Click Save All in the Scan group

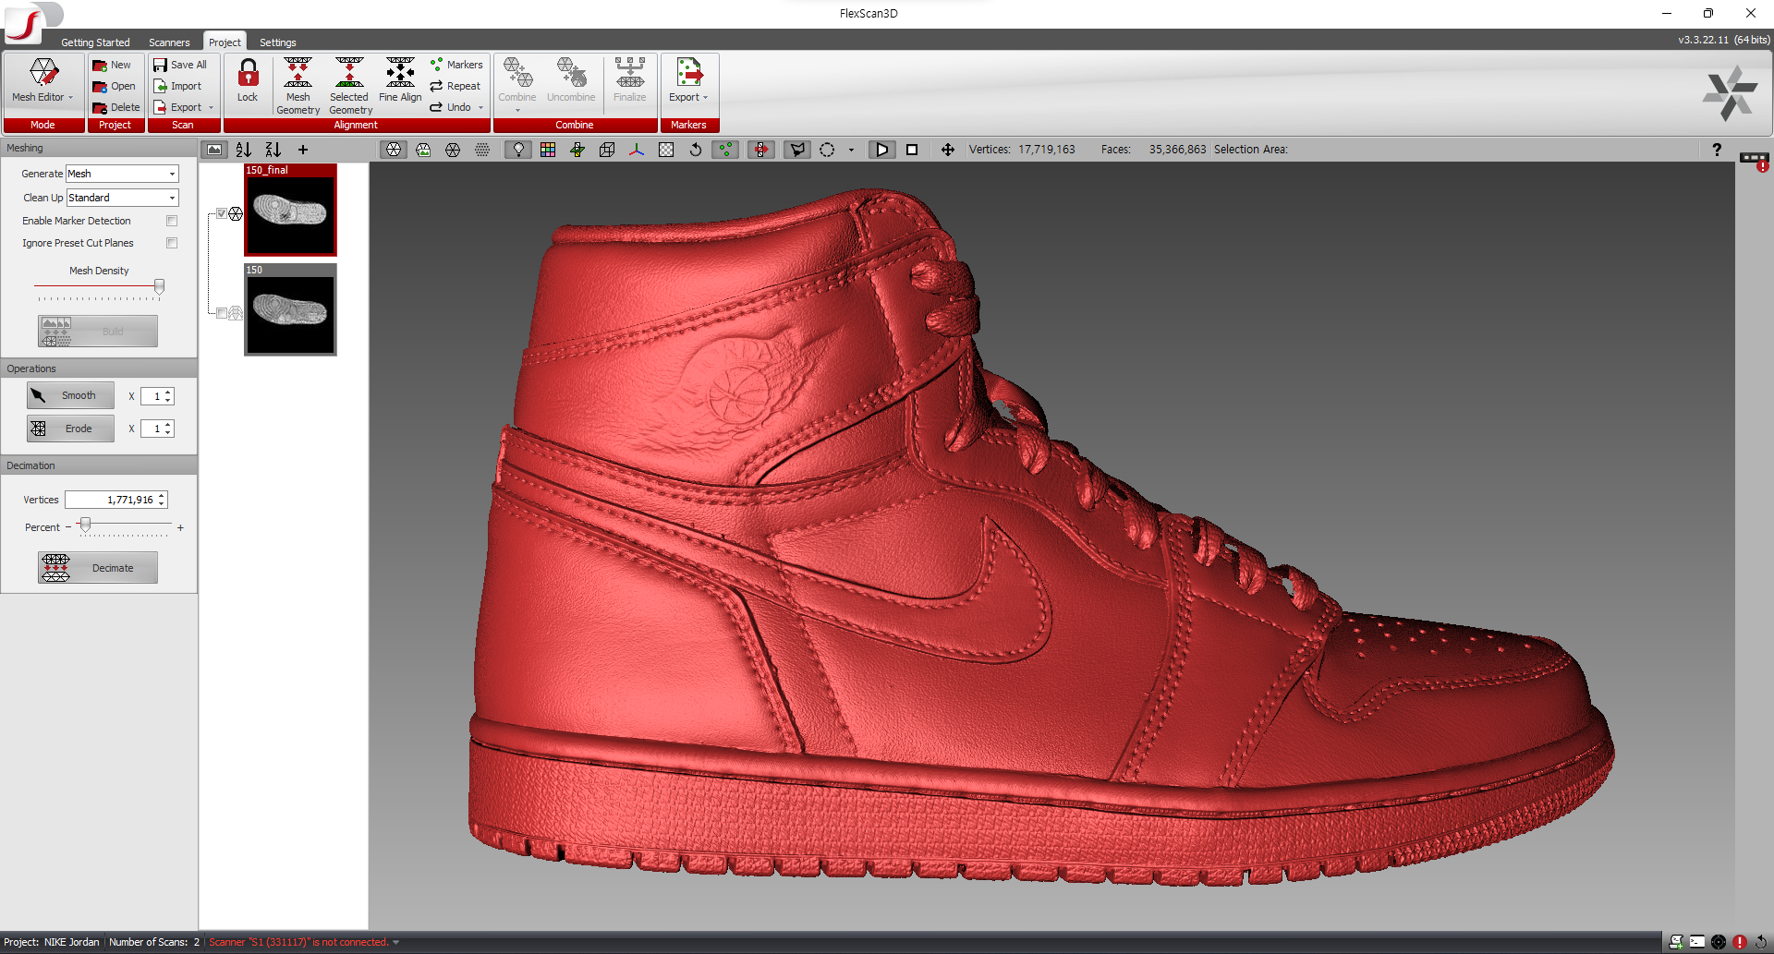click(180, 66)
